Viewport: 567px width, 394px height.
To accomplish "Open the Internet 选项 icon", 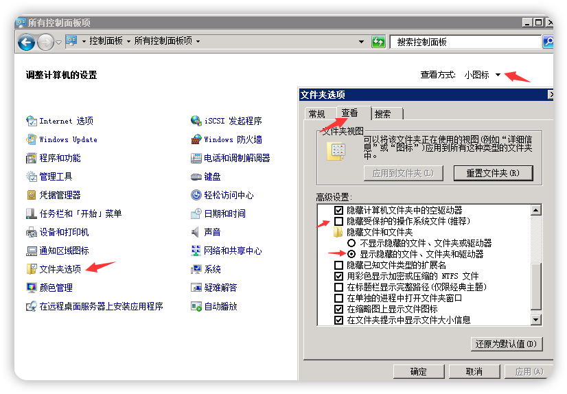I will (x=32, y=121).
